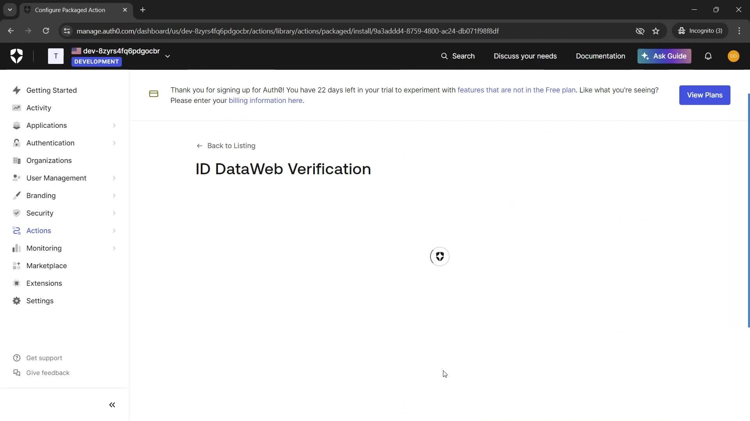Image resolution: width=750 pixels, height=421 pixels.
Task: Open Discuss your needs link
Action: 525,56
